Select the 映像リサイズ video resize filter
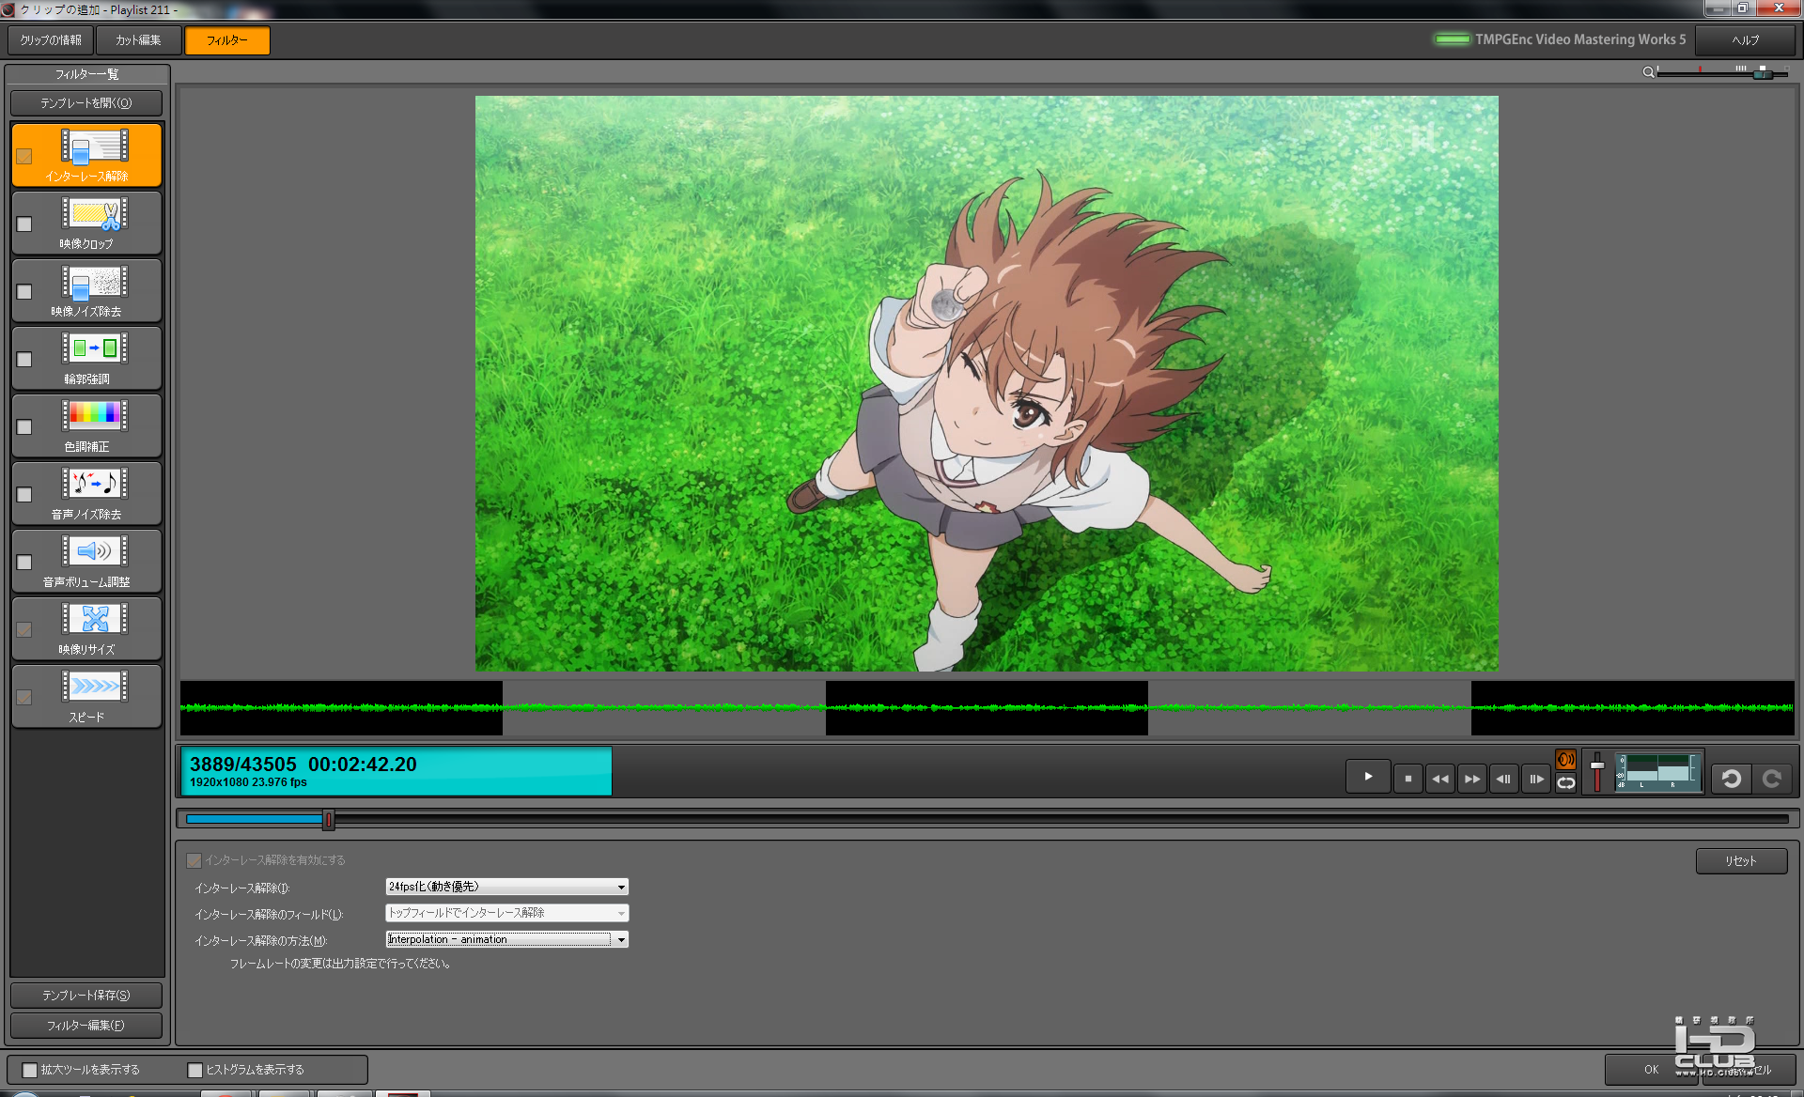 86,628
